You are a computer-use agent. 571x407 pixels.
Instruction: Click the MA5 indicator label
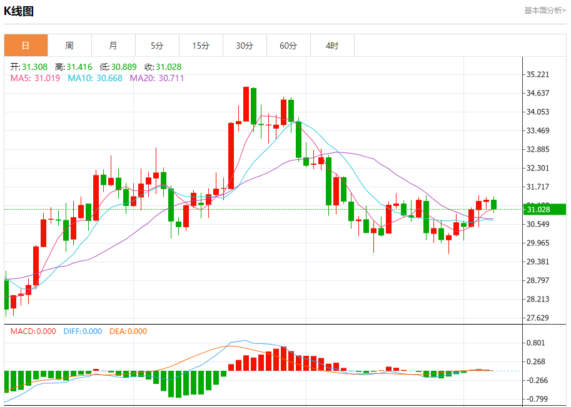click(35, 78)
